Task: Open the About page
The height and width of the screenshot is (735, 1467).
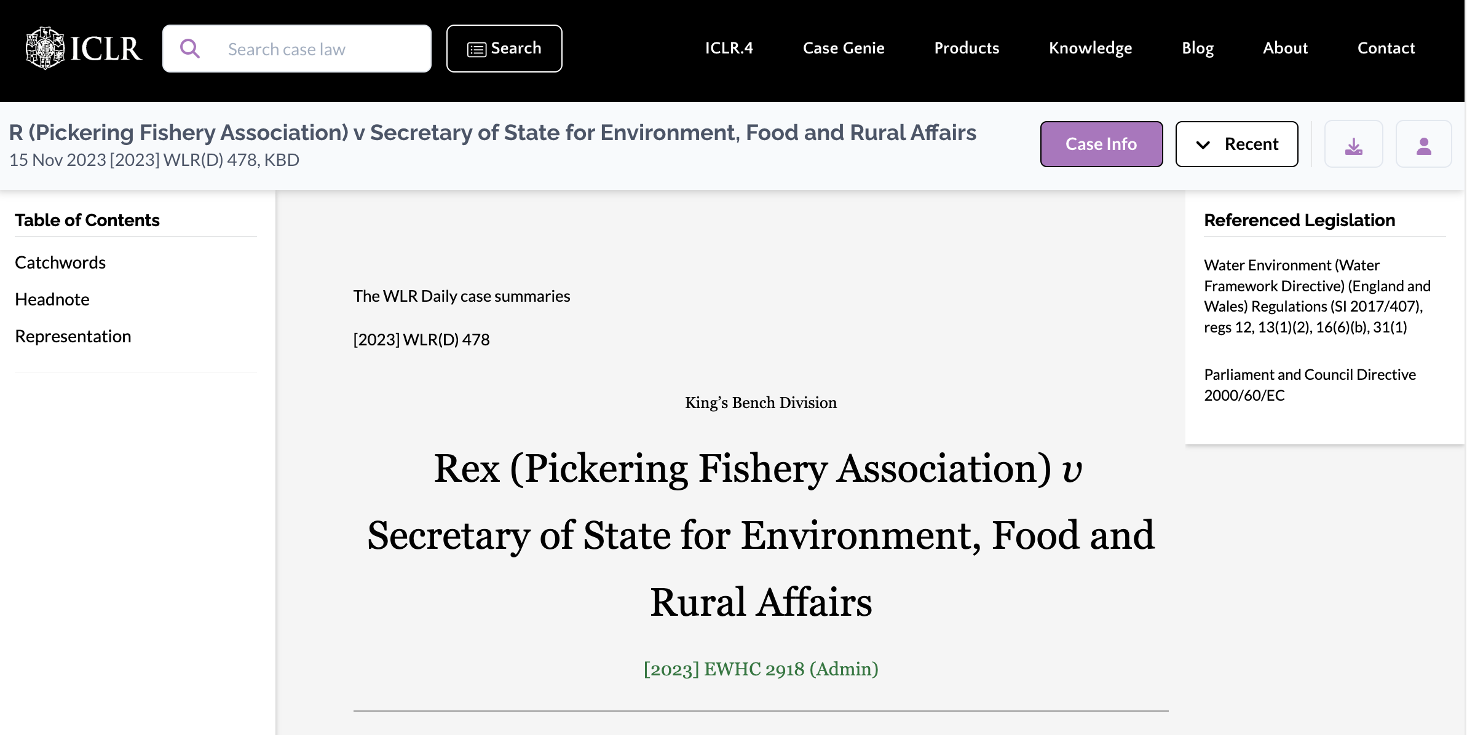Action: (x=1285, y=48)
